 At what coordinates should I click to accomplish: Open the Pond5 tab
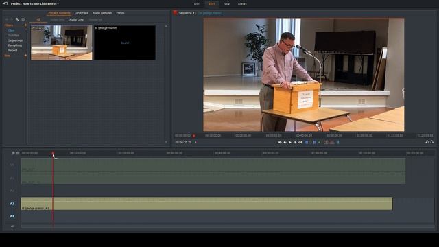point(121,13)
